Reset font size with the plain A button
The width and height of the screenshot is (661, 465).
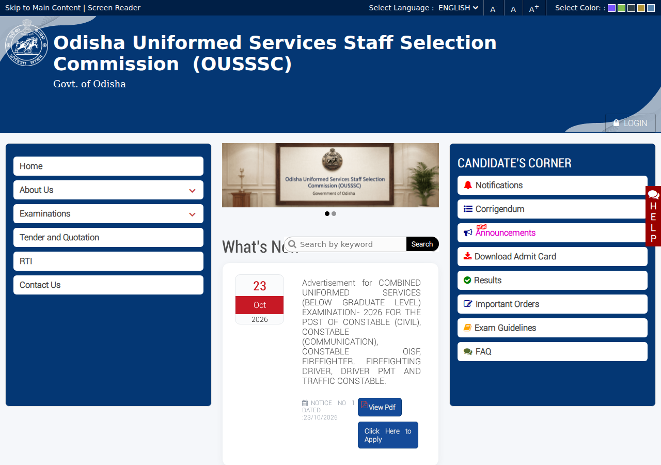pos(513,9)
